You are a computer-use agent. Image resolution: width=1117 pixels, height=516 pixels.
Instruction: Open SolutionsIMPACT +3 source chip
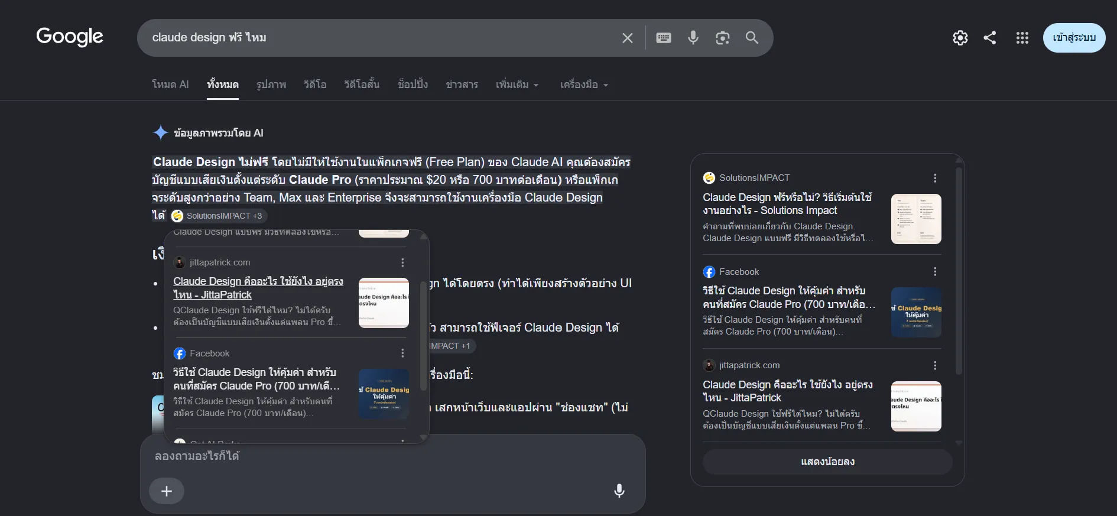coord(218,216)
